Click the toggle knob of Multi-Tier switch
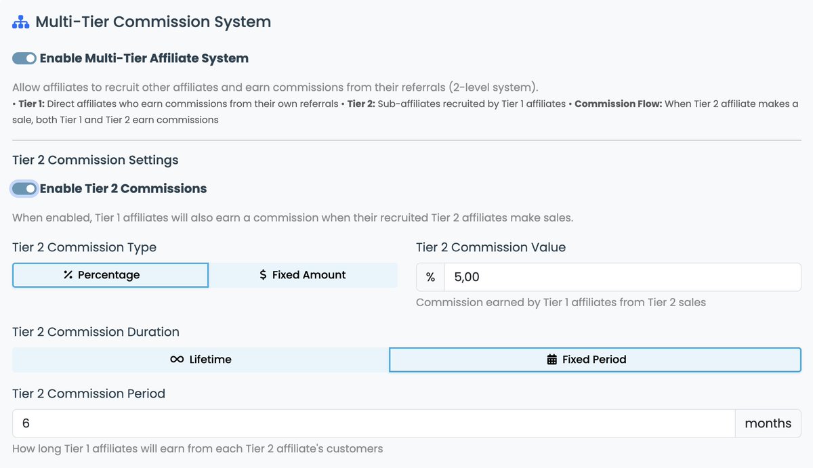Viewport: 813px width, 468px height. (x=29, y=58)
